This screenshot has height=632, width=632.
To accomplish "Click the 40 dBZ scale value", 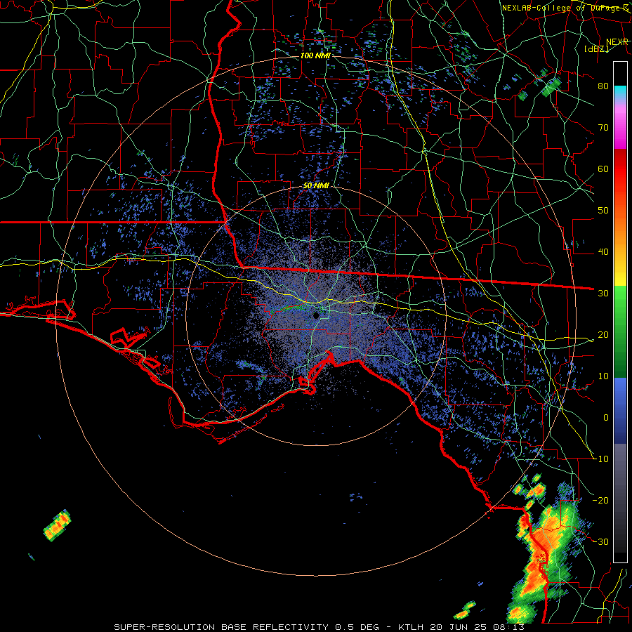I will pos(603,252).
